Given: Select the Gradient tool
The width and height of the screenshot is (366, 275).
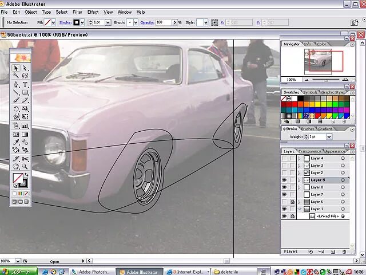Looking at the screenshot, I should pyautogui.click(x=25, y=135).
